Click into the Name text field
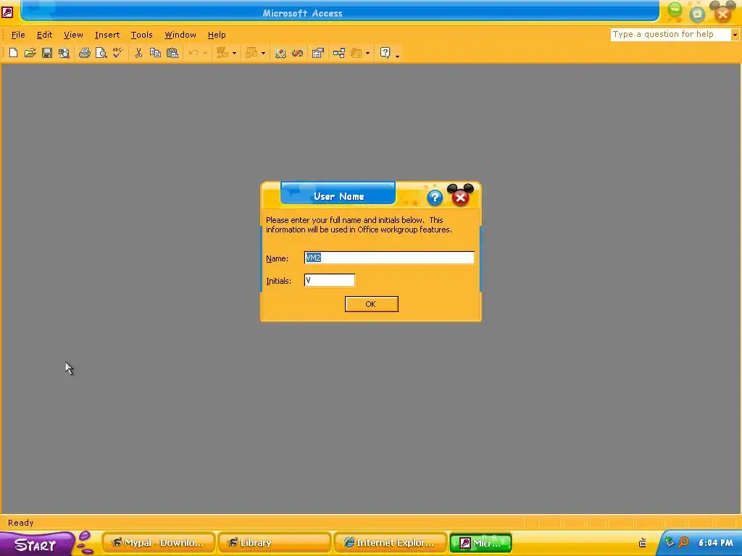 (x=389, y=258)
